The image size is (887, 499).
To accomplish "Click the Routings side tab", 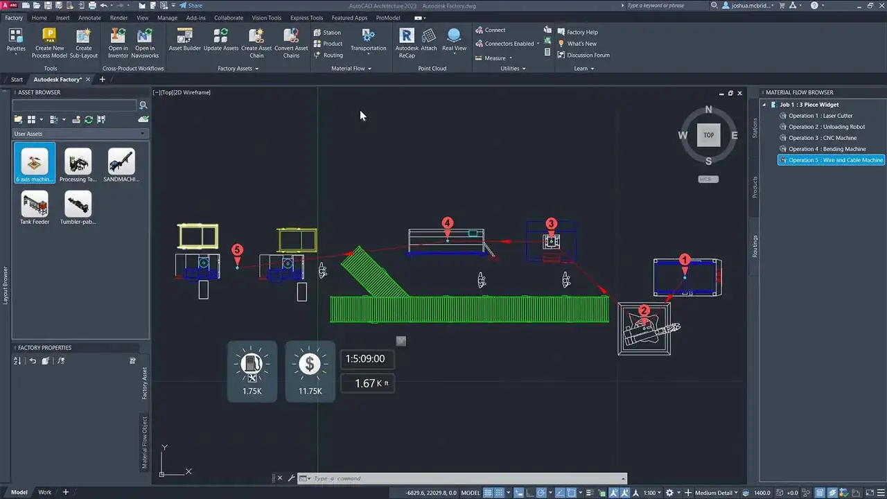I will point(755,246).
